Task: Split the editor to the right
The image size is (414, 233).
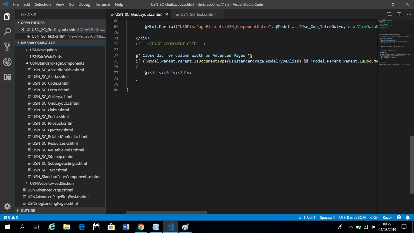Action: coord(399,14)
